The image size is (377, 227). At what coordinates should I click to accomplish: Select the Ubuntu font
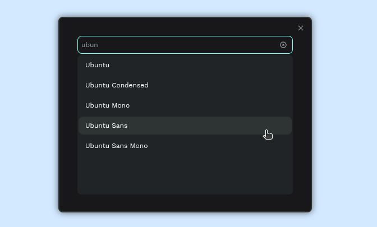point(98,65)
